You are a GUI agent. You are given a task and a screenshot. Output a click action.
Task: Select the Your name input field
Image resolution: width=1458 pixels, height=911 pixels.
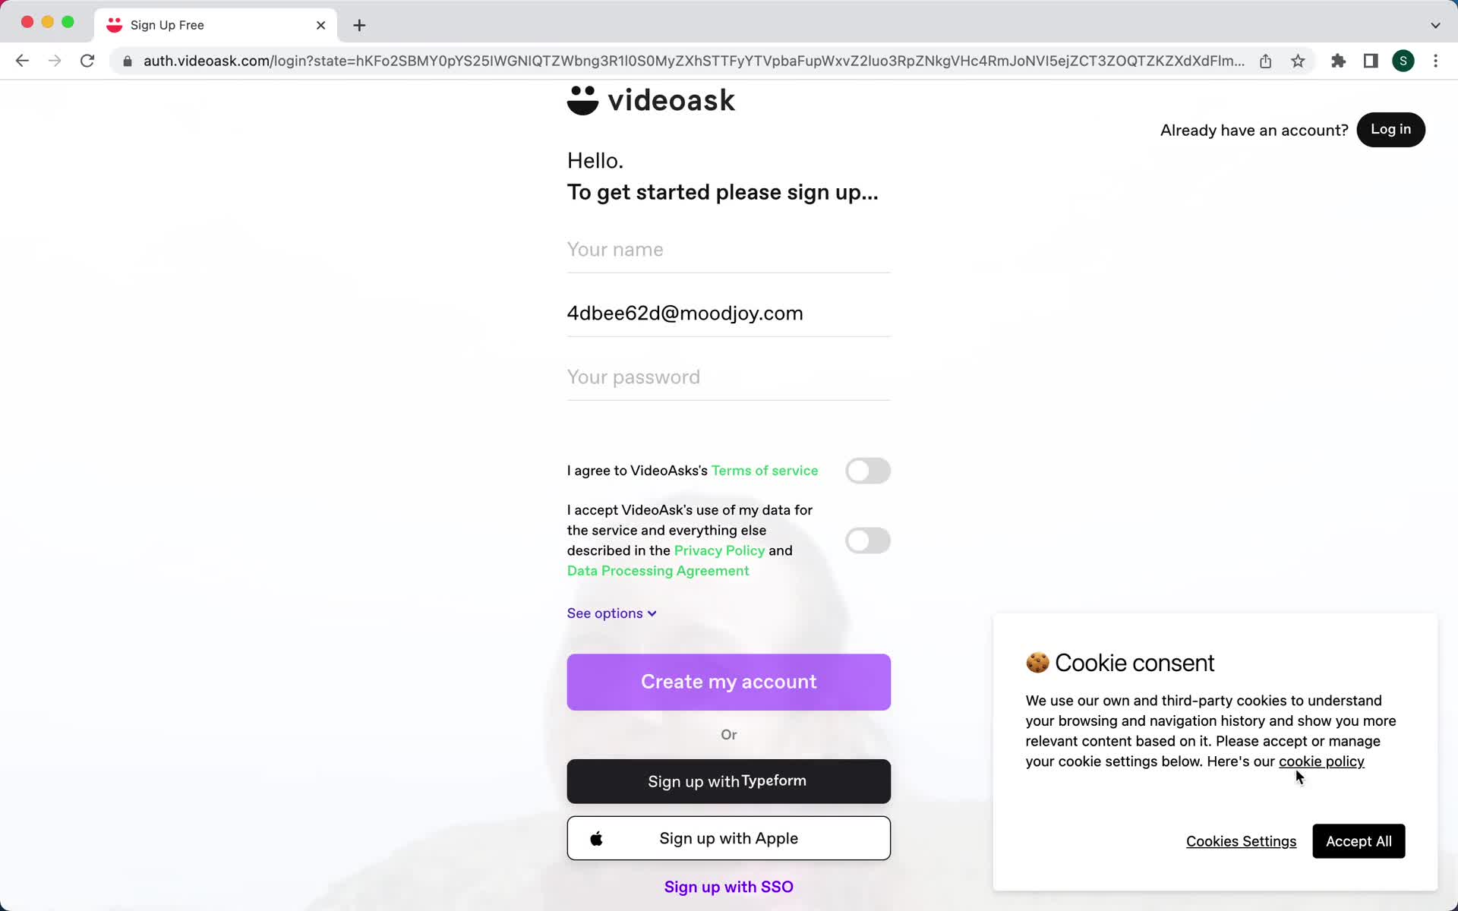click(730, 250)
